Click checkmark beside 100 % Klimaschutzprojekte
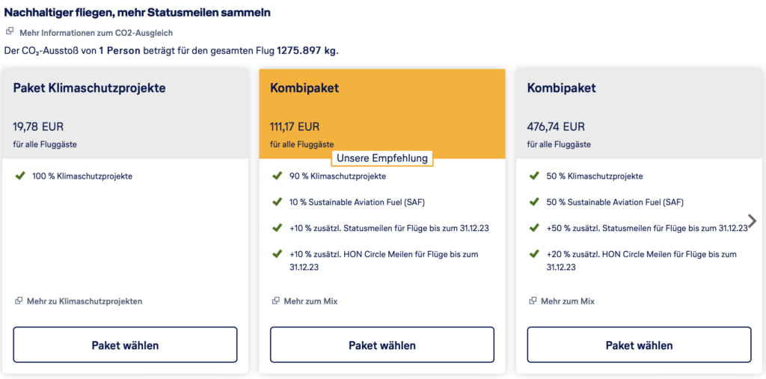The height and width of the screenshot is (379, 766). tap(19, 176)
